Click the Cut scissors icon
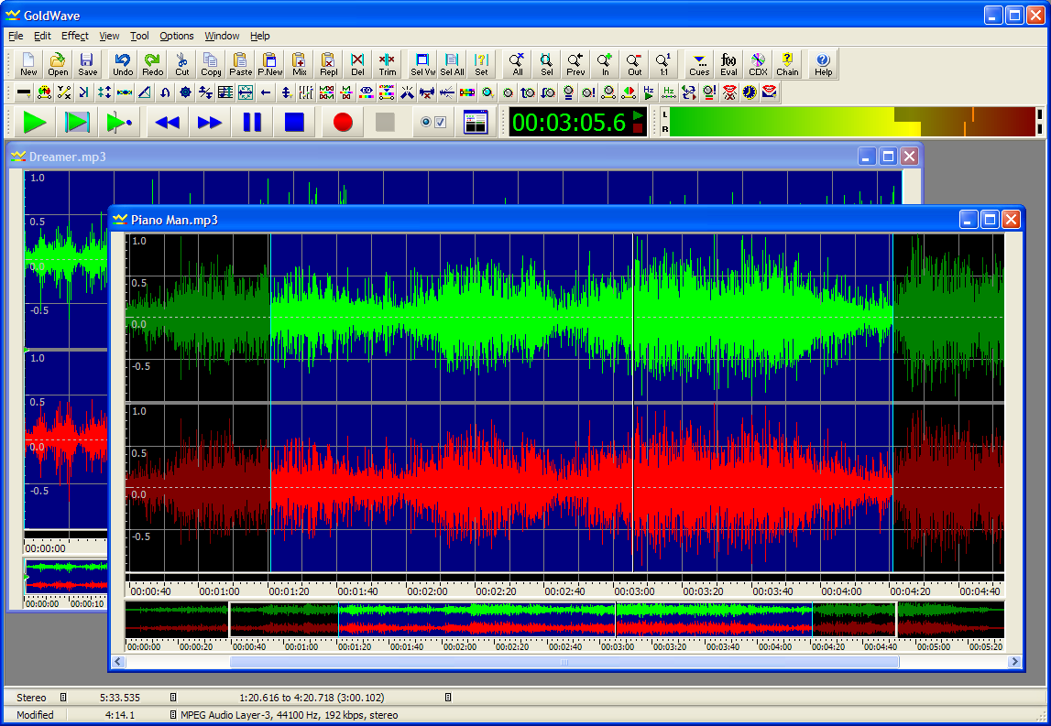 tap(182, 64)
